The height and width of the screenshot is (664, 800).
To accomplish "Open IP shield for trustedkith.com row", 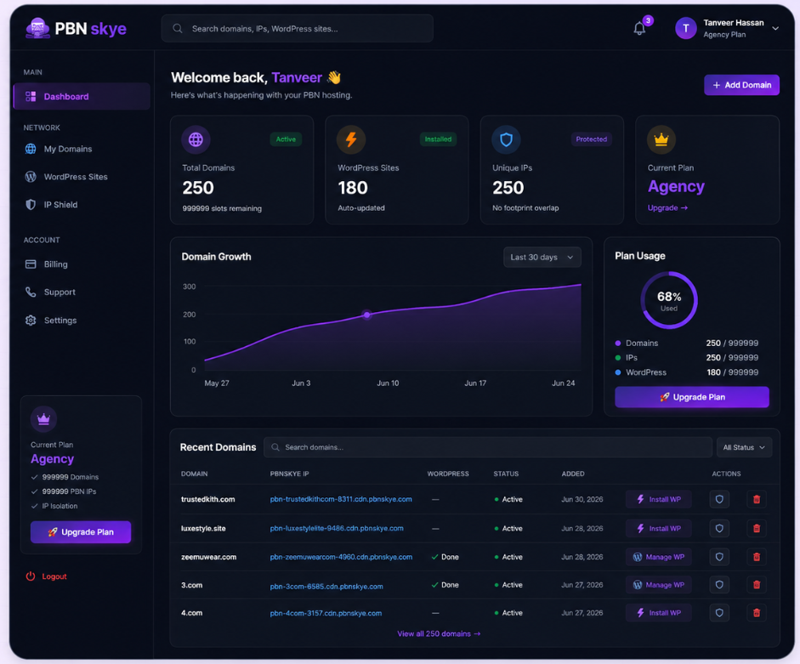I will (719, 499).
